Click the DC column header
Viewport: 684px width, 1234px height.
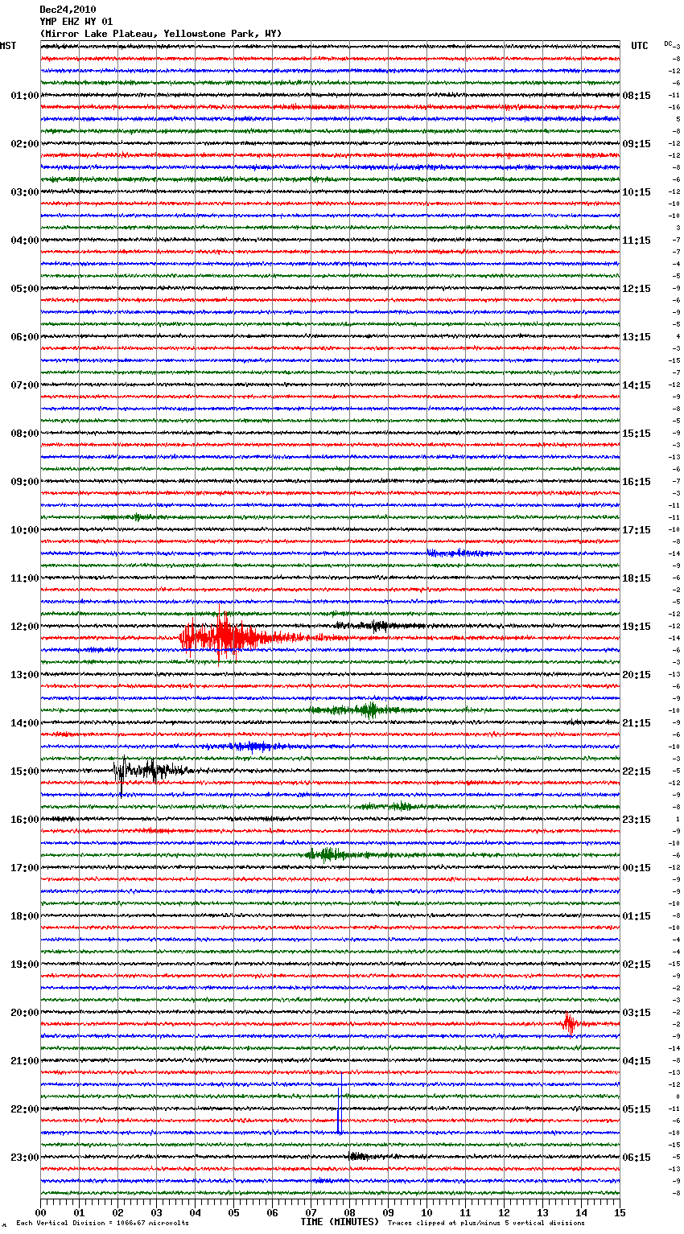(x=668, y=43)
